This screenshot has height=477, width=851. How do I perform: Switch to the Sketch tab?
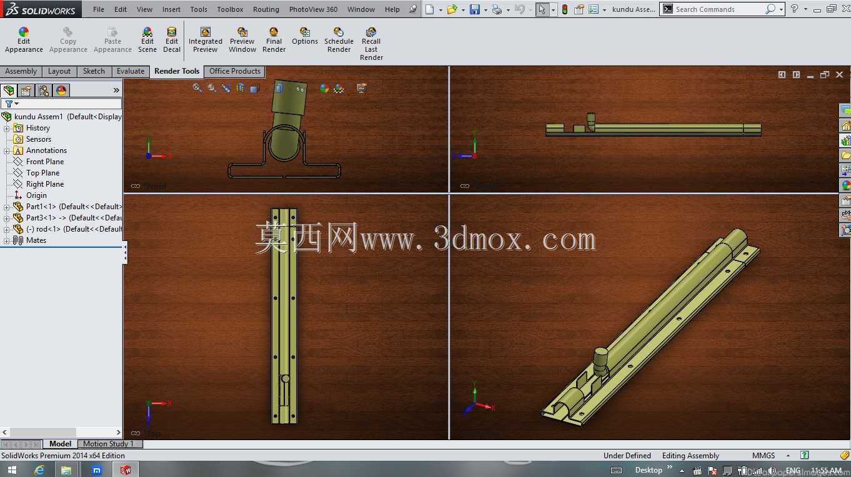pyautogui.click(x=94, y=71)
